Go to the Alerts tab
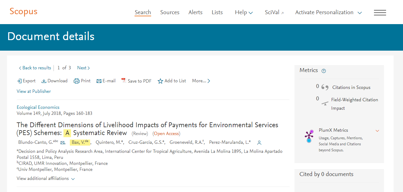 tap(195, 12)
